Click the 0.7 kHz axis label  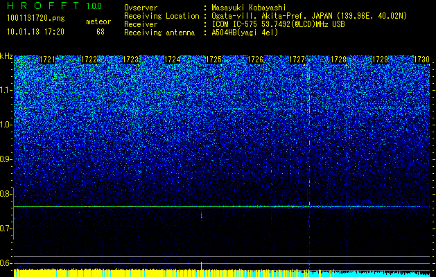(6, 229)
